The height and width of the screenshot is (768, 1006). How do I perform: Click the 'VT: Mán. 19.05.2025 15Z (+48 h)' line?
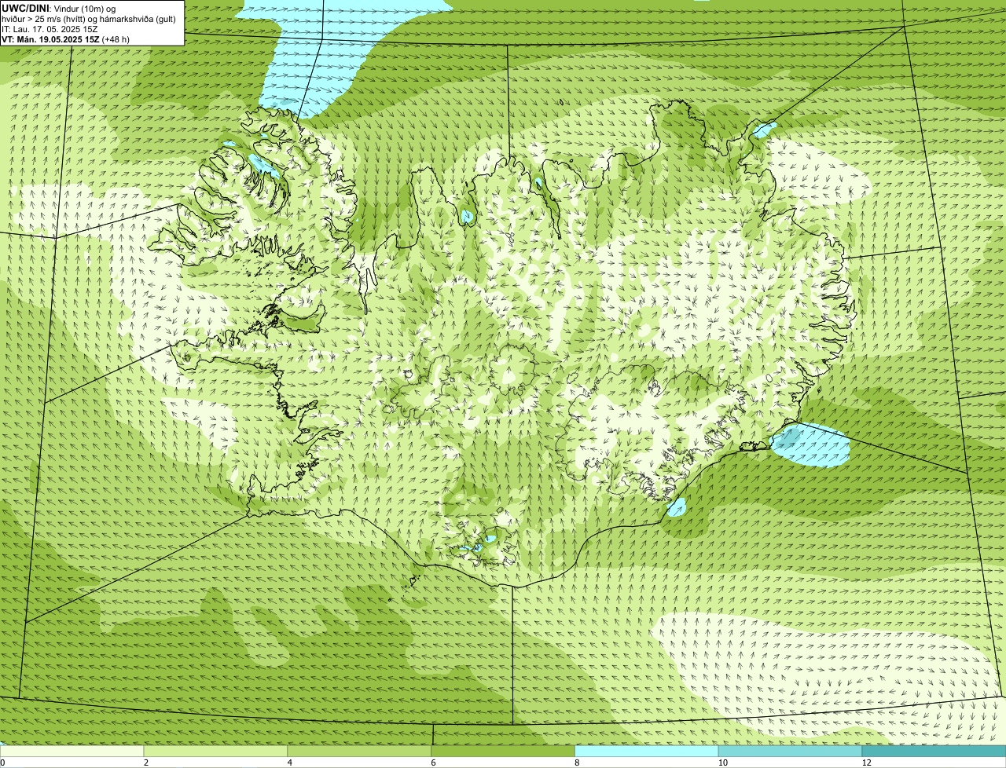point(66,39)
